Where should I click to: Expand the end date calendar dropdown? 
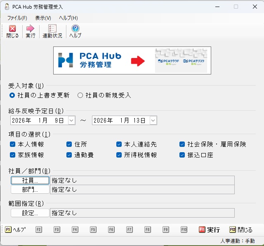click(x=153, y=121)
